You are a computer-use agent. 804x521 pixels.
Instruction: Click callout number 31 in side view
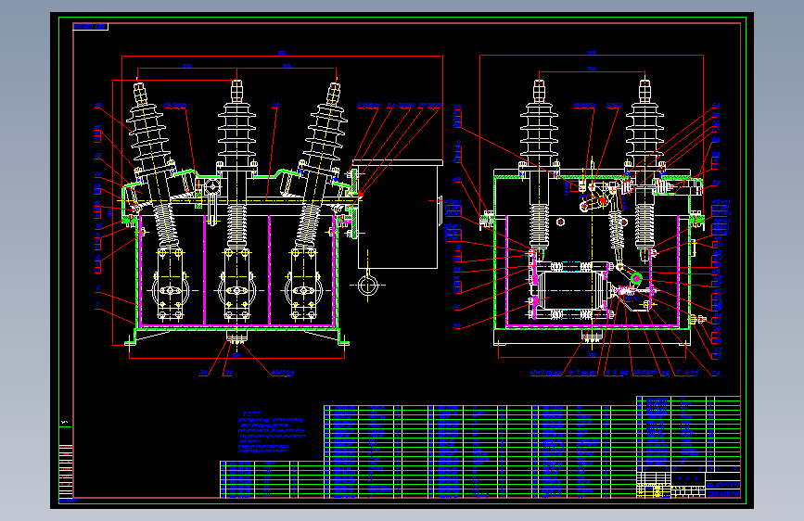[x=457, y=308]
